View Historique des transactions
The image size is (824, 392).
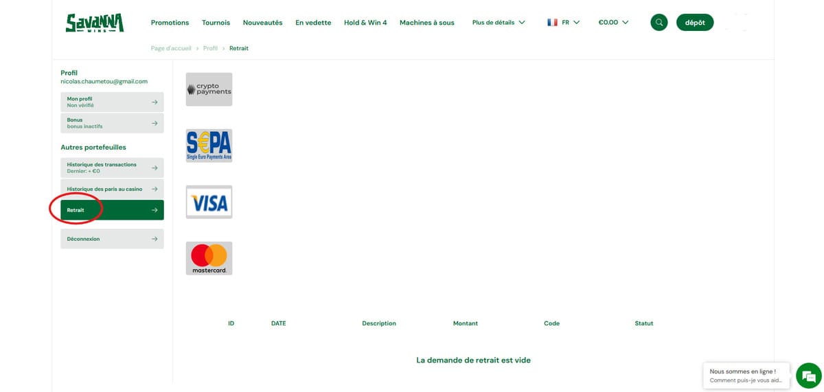click(x=112, y=168)
